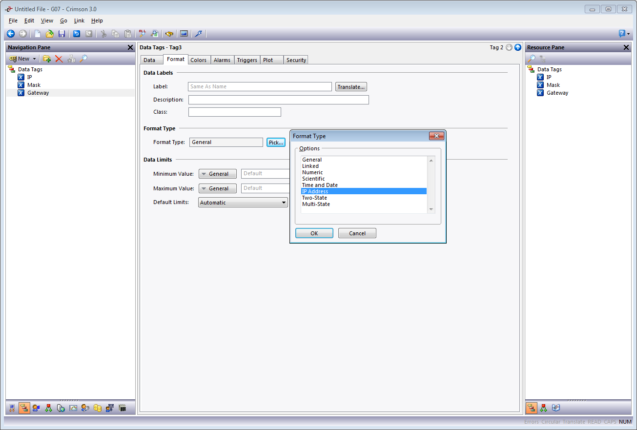
Task: Click the blue Undo toolbar icon
Action: (x=77, y=34)
